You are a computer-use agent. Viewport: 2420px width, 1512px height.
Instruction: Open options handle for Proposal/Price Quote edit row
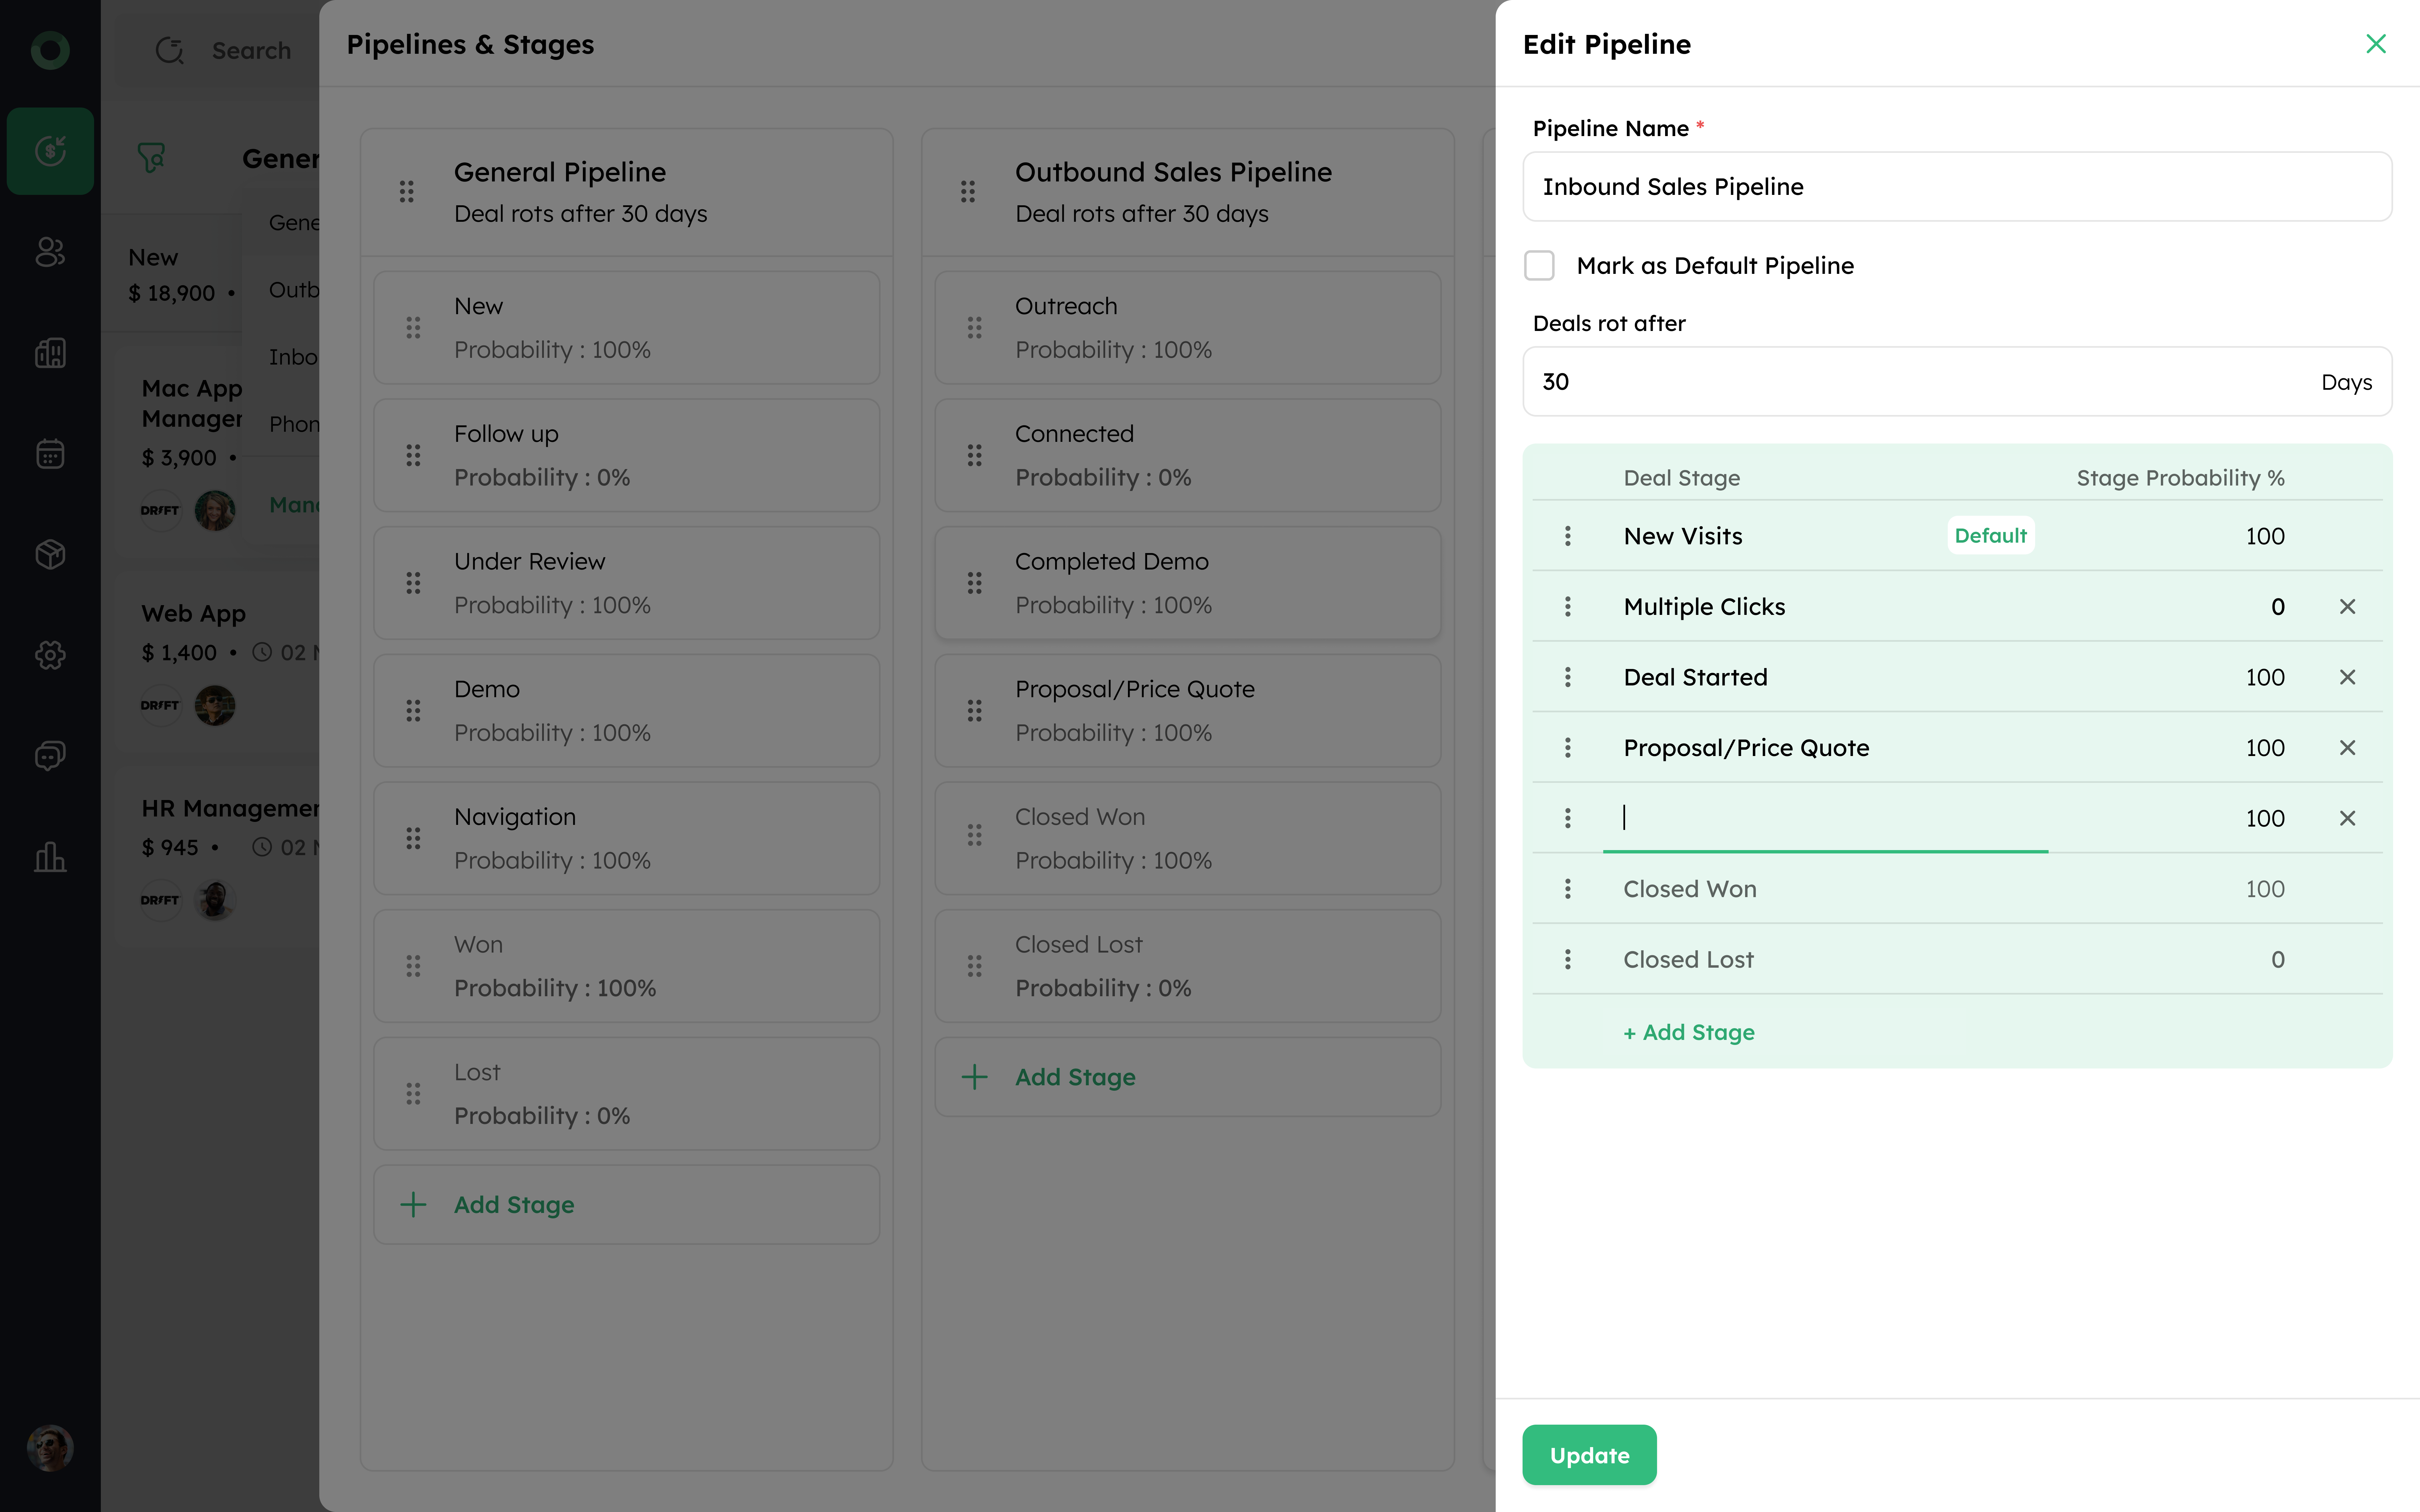coord(1568,748)
